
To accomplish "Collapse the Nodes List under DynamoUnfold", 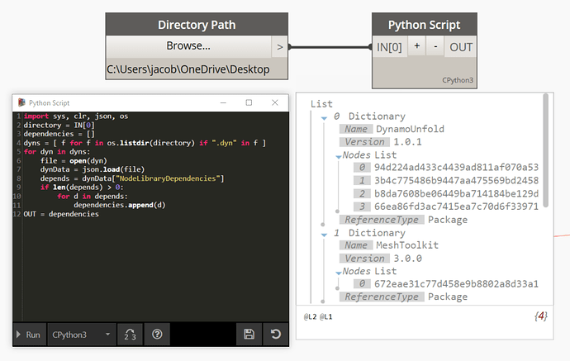I will coord(339,157).
